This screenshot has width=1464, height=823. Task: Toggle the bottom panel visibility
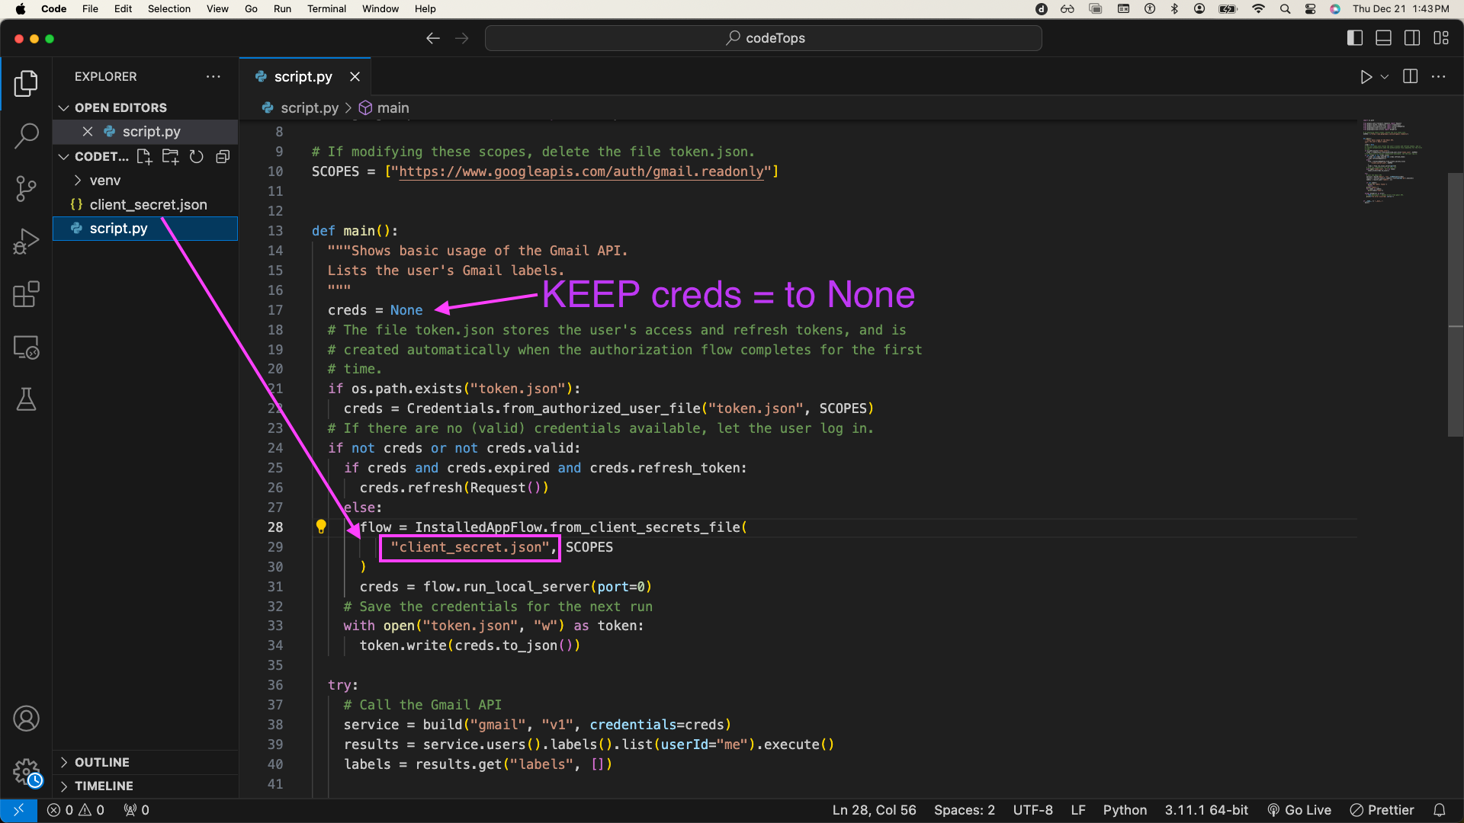pyautogui.click(x=1384, y=38)
